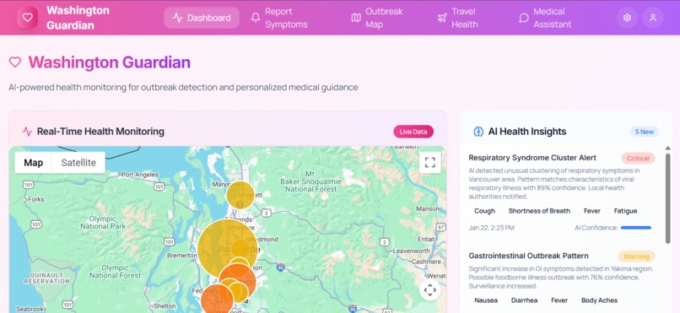Click the Jan 22, 2:23 PM timestamp
680x313 pixels.
point(491,228)
